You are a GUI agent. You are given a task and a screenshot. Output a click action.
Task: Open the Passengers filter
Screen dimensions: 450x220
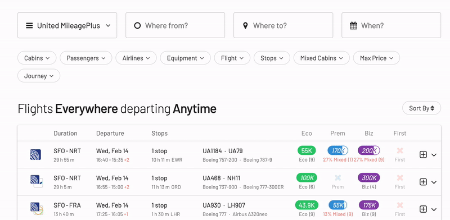pos(86,58)
